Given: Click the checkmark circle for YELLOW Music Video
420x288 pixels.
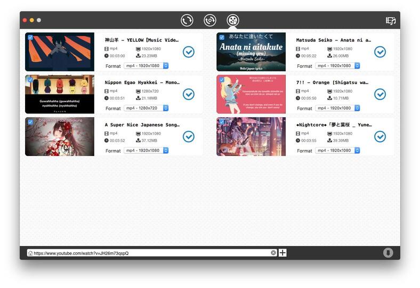Looking at the screenshot, I should click(189, 52).
